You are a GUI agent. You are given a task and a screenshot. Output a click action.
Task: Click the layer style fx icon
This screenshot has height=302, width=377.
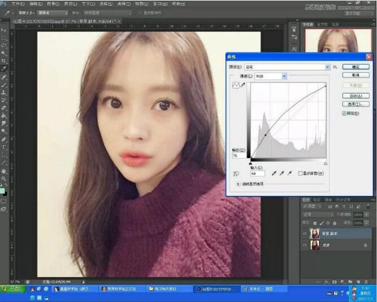(x=327, y=282)
